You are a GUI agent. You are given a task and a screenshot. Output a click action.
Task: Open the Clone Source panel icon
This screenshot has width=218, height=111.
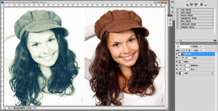tap(172, 12)
